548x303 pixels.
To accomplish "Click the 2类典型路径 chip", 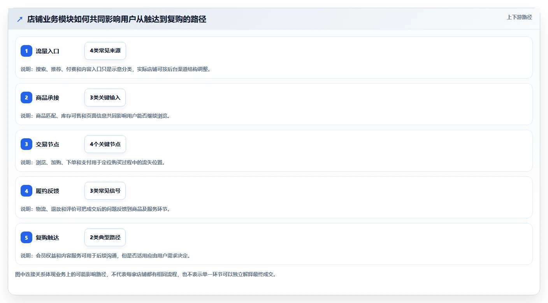I will coord(105,237).
